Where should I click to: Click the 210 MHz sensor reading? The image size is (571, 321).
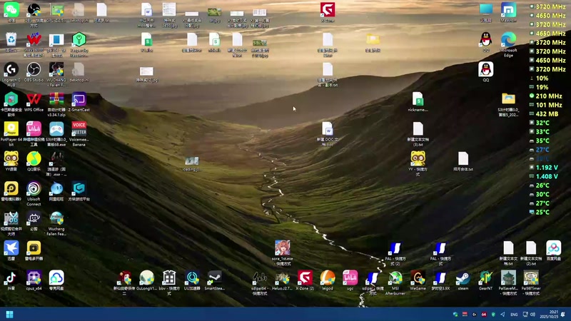(549, 96)
